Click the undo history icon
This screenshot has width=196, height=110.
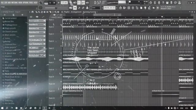tap(151, 2)
